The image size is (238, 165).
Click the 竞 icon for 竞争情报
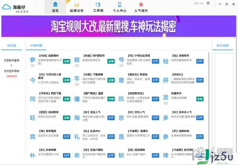tap(33, 137)
